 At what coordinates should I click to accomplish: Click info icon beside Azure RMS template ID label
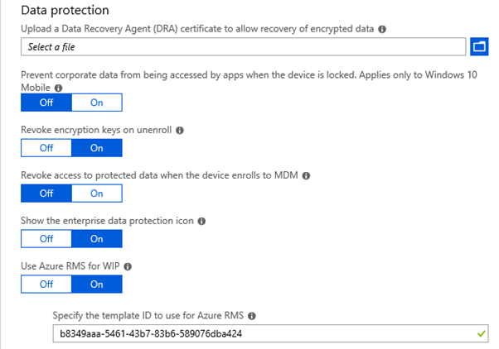[252, 316]
